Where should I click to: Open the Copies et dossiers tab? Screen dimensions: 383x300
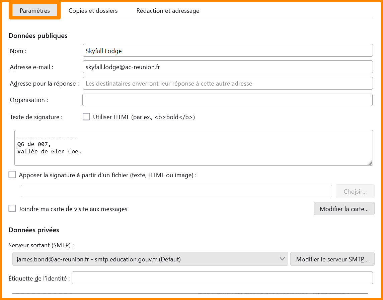click(x=93, y=11)
